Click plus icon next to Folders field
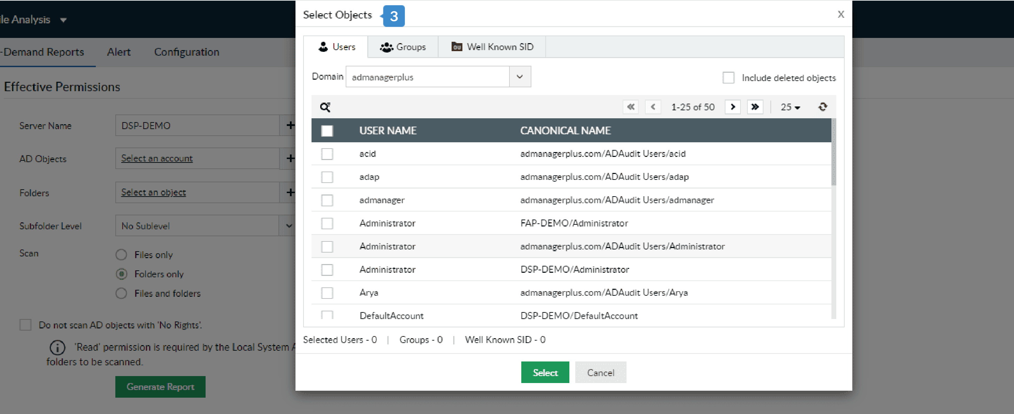The image size is (1014, 414). click(290, 192)
